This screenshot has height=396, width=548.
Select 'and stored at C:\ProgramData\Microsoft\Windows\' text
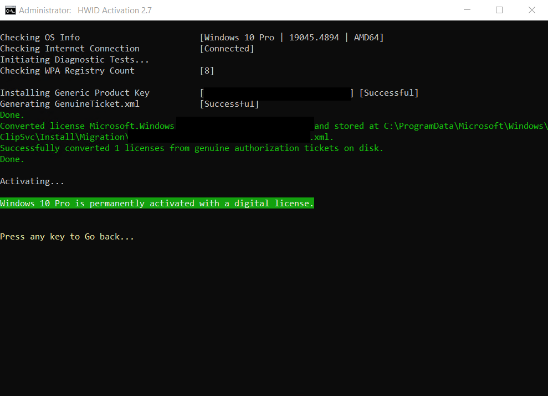point(431,126)
